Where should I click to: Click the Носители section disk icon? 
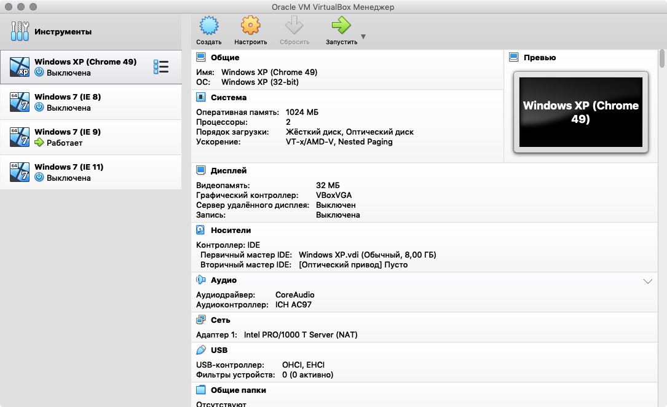(x=200, y=230)
